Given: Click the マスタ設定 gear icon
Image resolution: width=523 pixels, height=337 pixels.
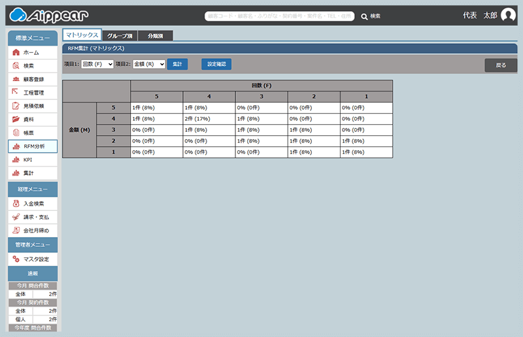Looking at the screenshot, I should pyautogui.click(x=16, y=259).
